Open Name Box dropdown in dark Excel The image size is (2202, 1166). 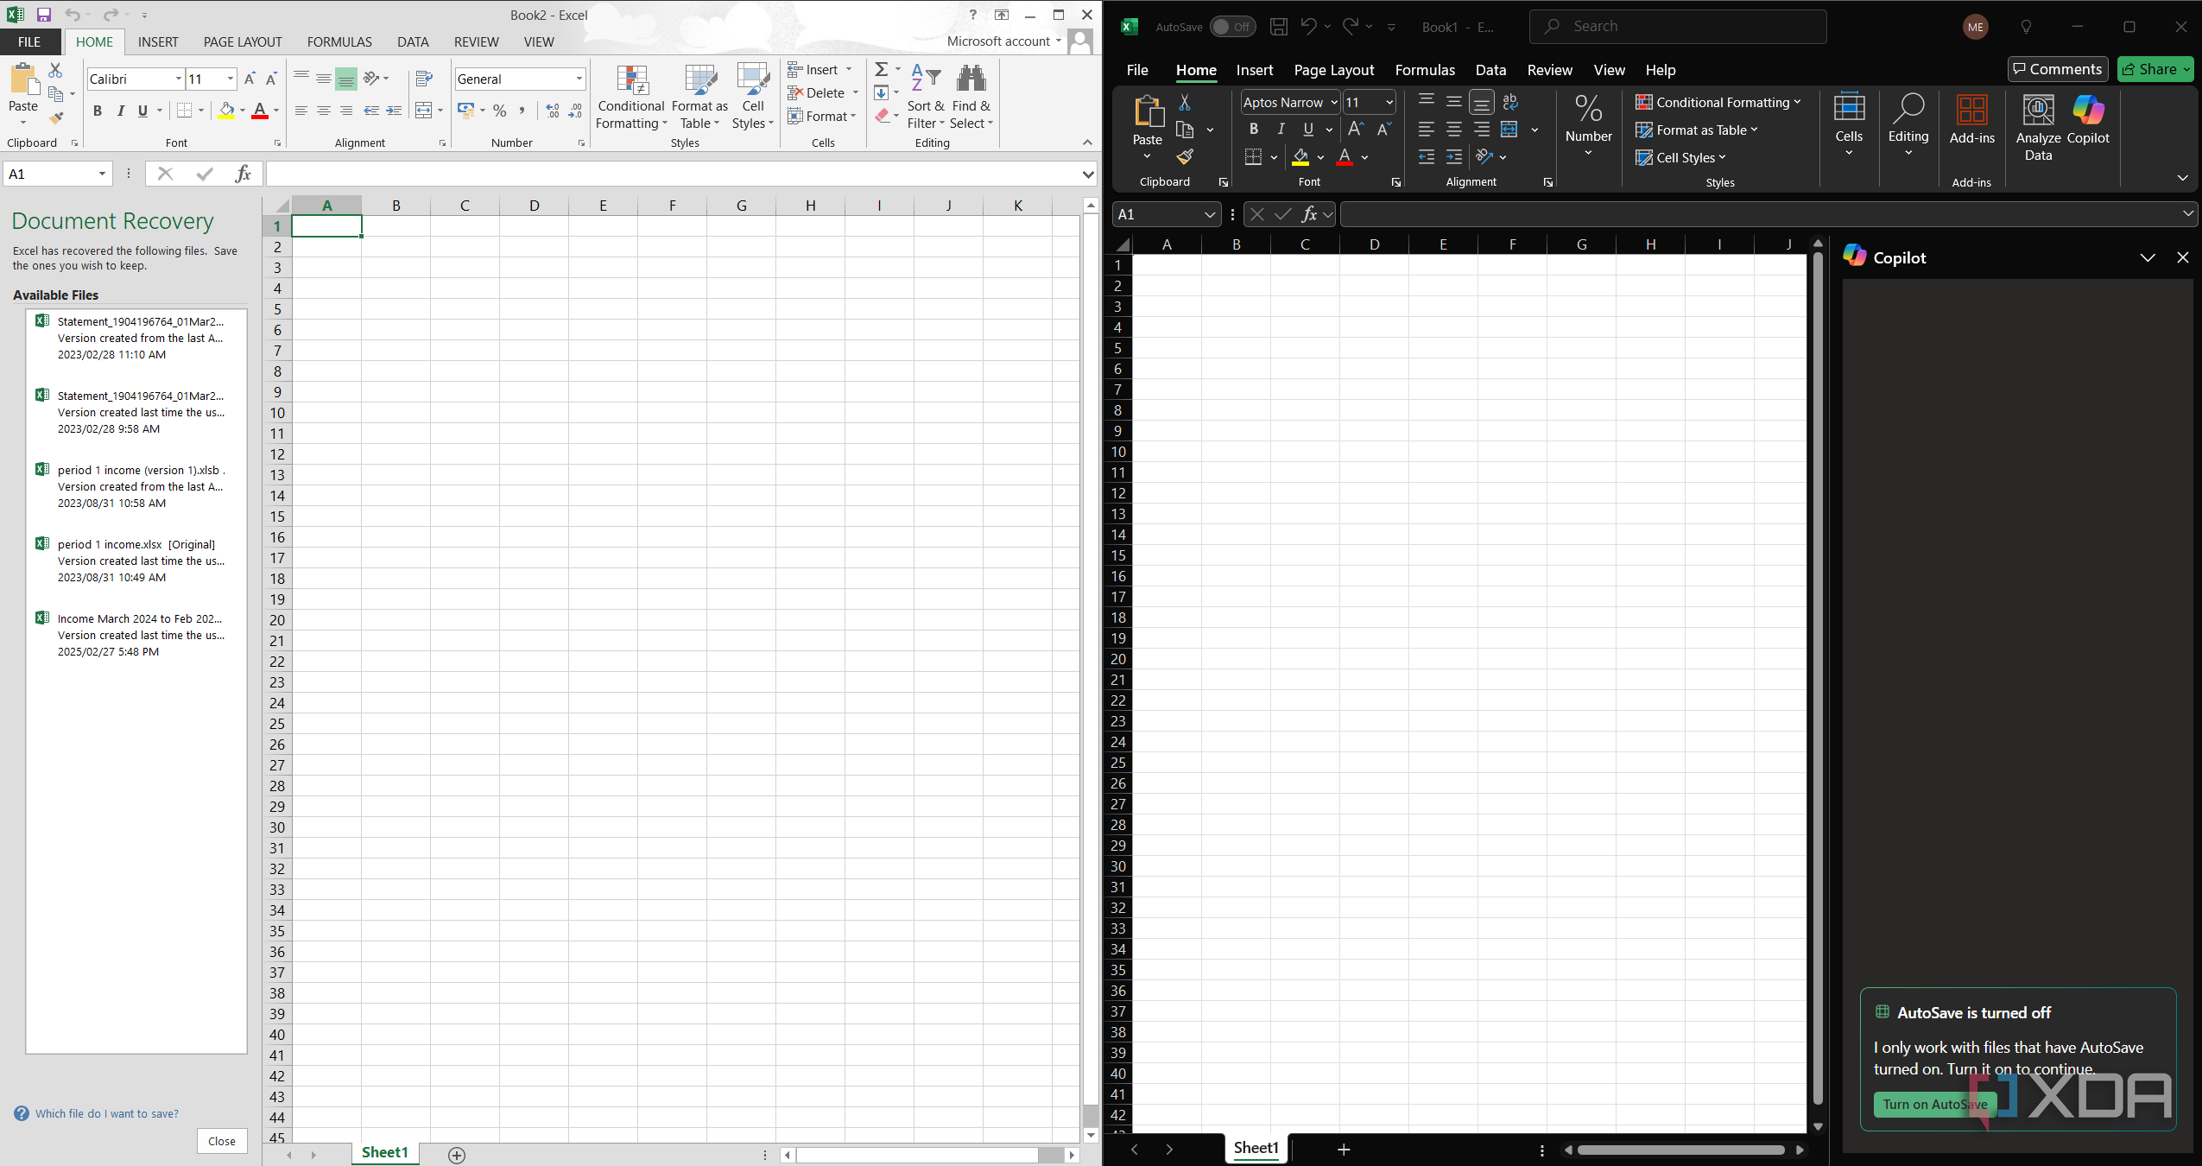coord(1210,214)
